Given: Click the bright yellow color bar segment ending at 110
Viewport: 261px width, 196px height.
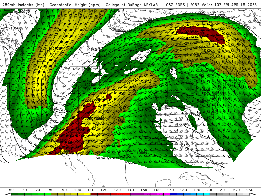Looking at the screenshot, I should coord(87,194).
